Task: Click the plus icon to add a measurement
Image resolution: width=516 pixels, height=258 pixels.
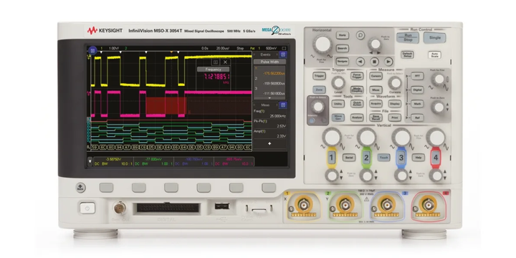Action: pyautogui.click(x=269, y=143)
